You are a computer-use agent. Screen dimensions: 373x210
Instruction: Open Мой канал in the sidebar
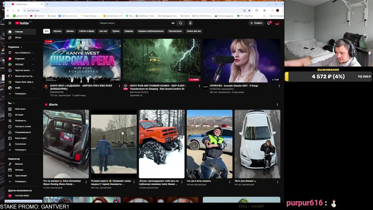[x=21, y=109]
